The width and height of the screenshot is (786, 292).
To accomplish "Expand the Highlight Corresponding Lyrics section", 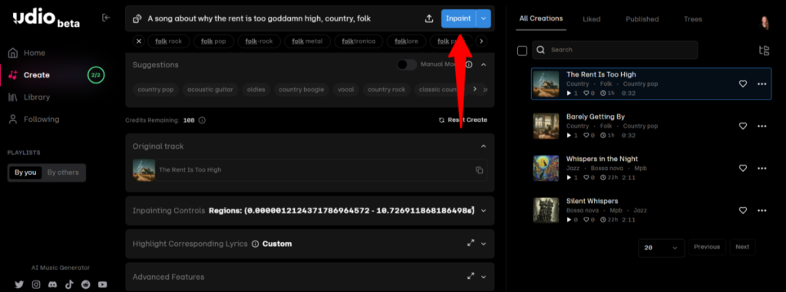I will (484, 244).
